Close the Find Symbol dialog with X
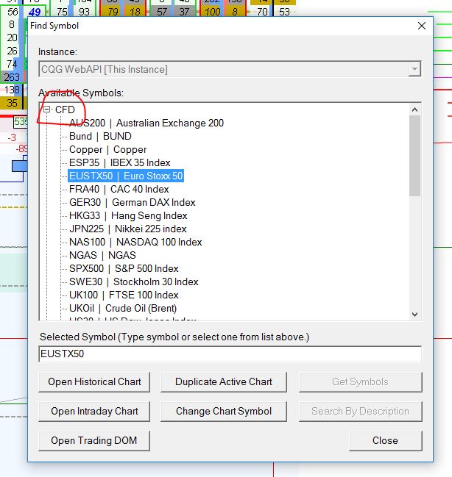452x477 pixels. coord(422,26)
